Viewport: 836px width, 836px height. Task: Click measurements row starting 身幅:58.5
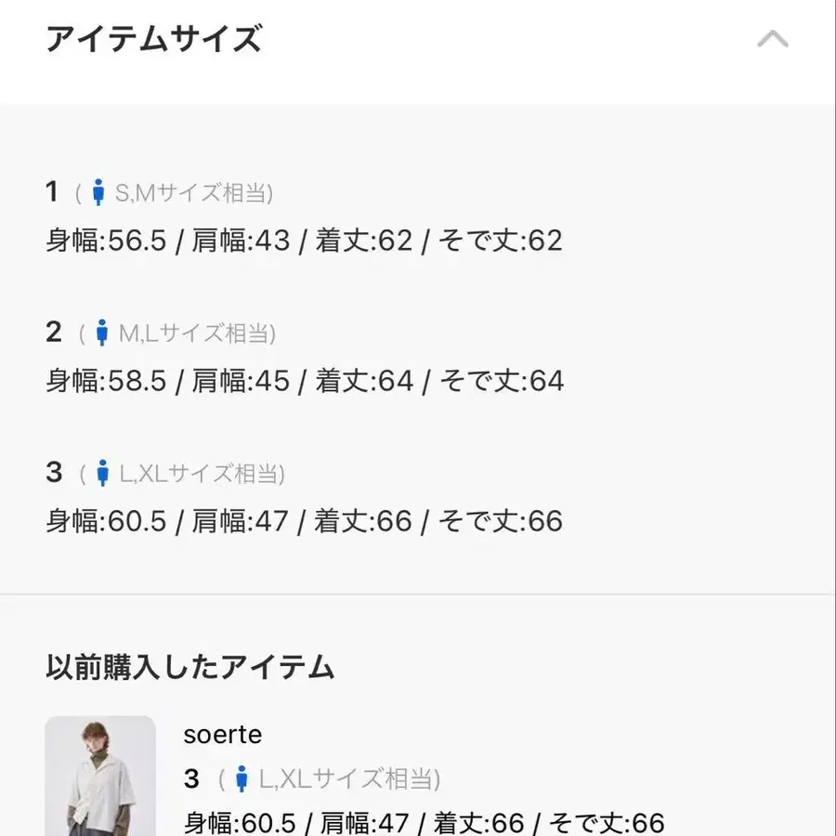click(x=305, y=381)
